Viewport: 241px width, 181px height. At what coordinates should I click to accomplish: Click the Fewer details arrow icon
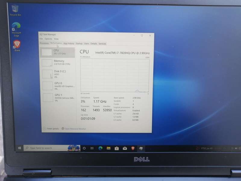click(x=45, y=129)
